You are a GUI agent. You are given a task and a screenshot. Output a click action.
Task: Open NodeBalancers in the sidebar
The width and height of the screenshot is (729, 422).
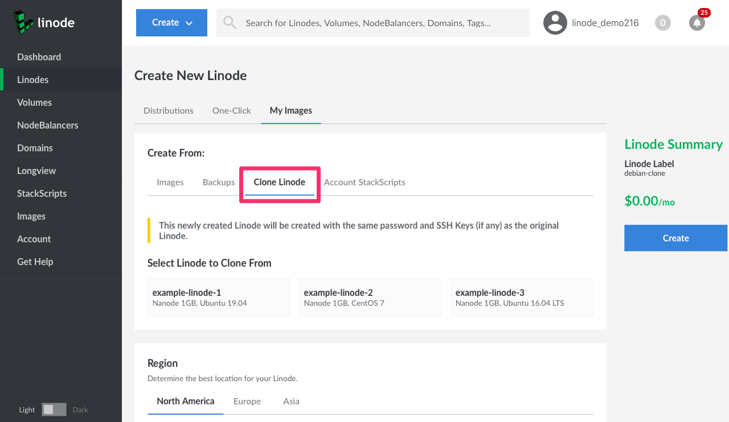48,125
